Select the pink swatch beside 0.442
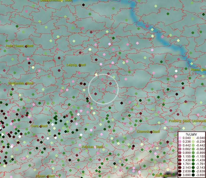The width and height of the screenshot is (206, 178). (180, 145)
